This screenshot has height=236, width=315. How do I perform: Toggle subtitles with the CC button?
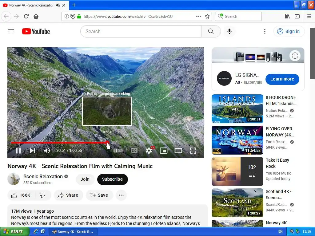(x=134, y=151)
